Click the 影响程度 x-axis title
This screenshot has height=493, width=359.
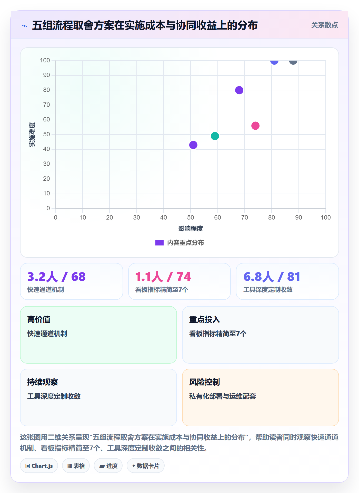click(191, 229)
